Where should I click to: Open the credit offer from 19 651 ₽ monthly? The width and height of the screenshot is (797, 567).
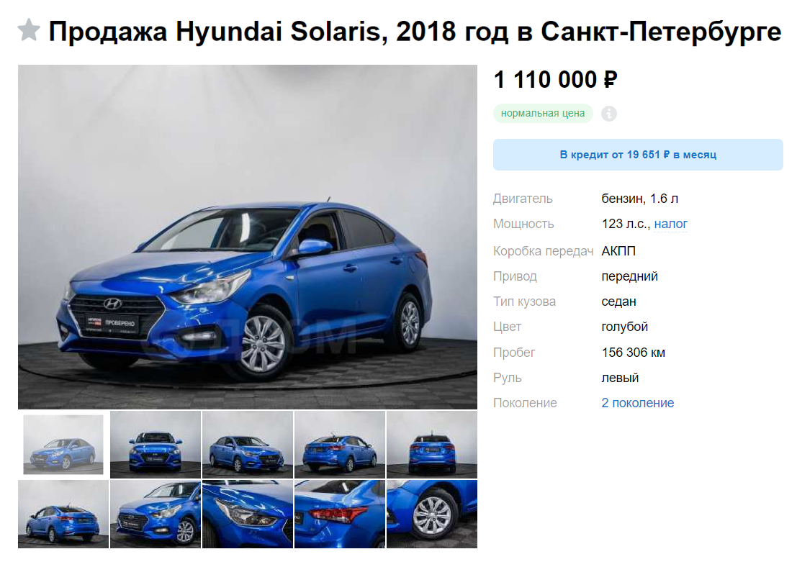pyautogui.click(x=638, y=155)
